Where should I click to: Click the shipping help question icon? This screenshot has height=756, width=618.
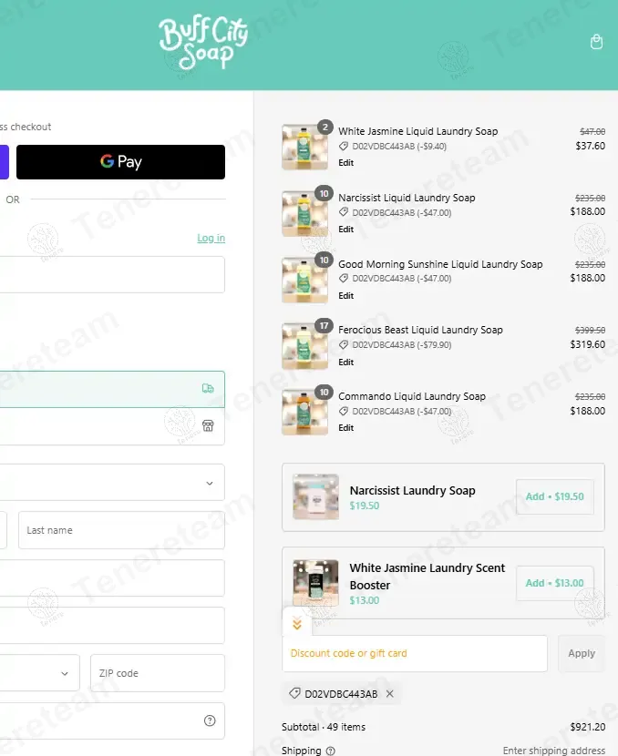coord(331,751)
